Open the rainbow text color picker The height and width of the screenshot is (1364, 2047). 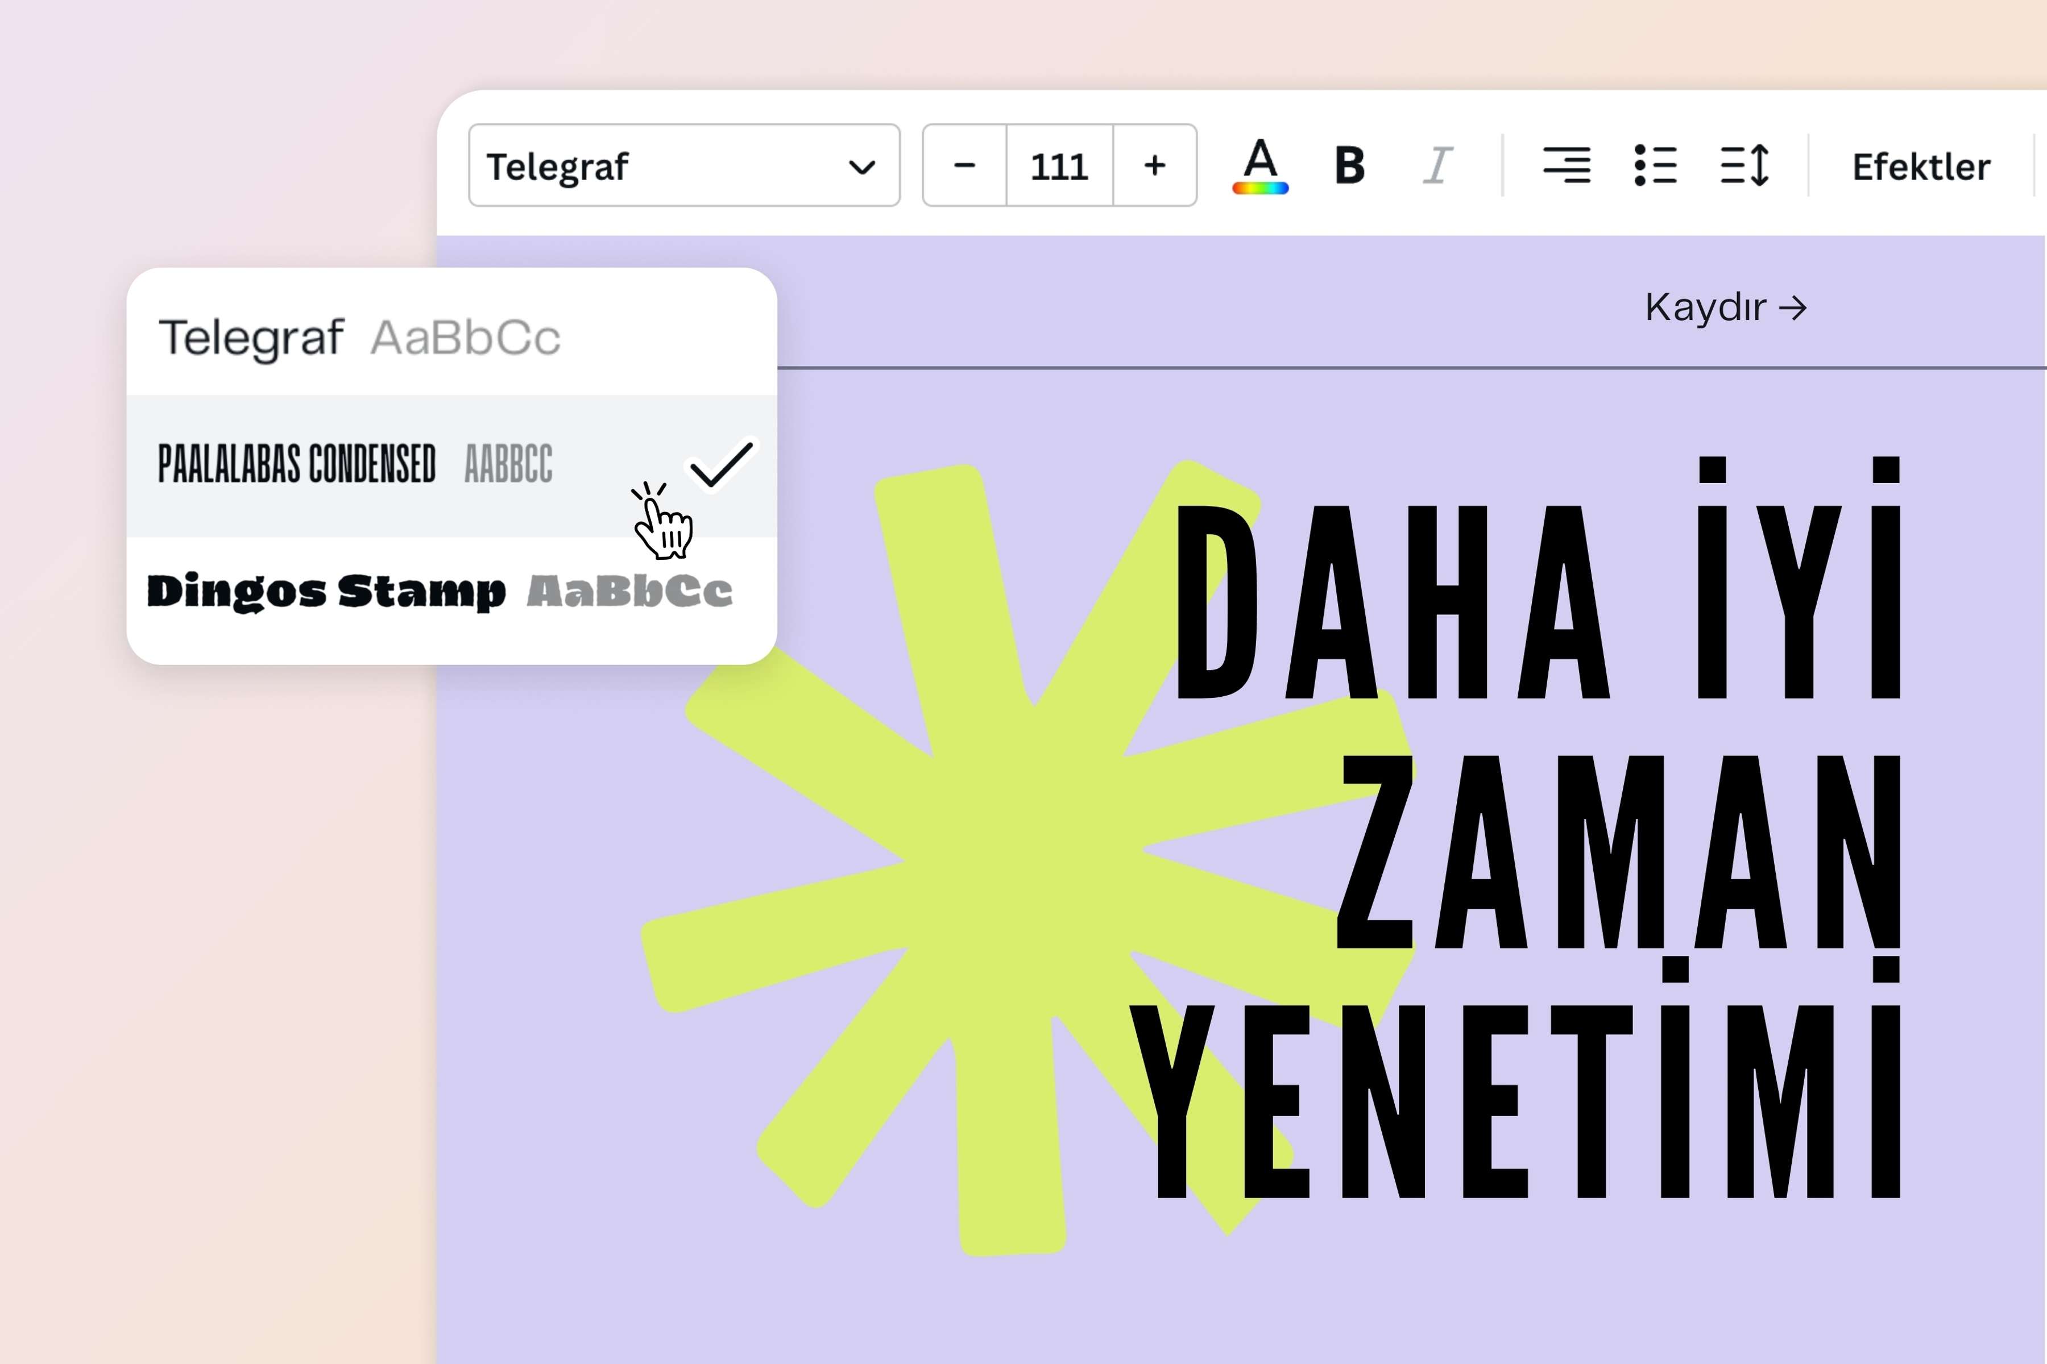point(1260,165)
